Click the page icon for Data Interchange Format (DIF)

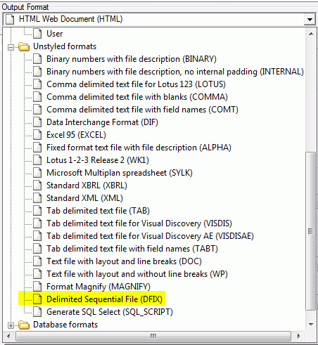[37, 122]
